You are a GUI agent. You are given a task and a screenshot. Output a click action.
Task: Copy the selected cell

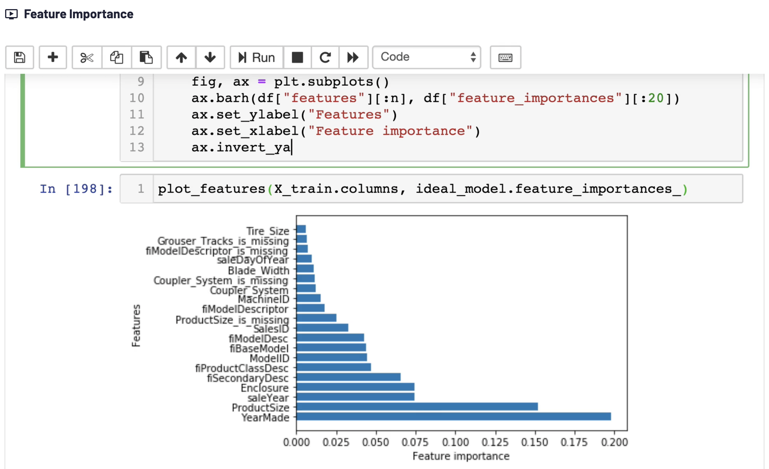116,57
